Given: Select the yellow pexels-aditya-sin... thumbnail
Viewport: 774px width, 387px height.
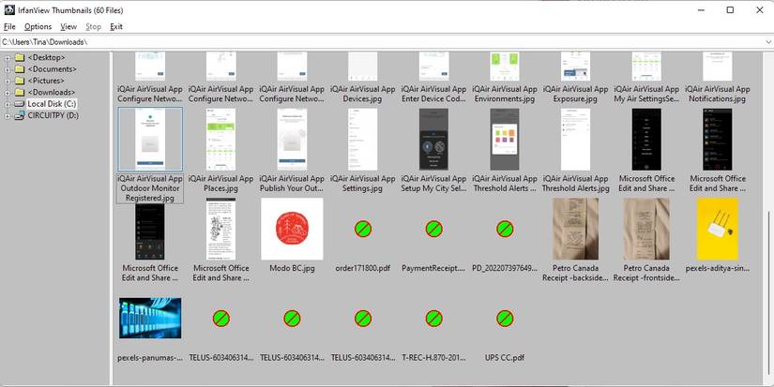Looking at the screenshot, I should 717,229.
